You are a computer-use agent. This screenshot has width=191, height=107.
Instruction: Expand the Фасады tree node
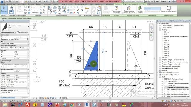click(160, 58)
